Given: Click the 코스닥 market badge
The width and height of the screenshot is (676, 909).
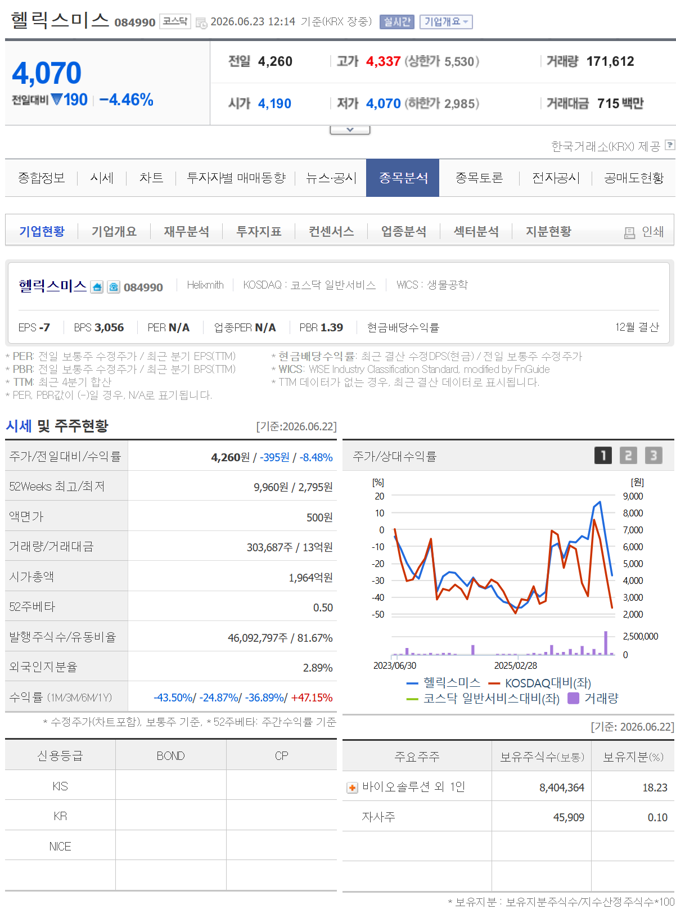Looking at the screenshot, I should pos(175,21).
